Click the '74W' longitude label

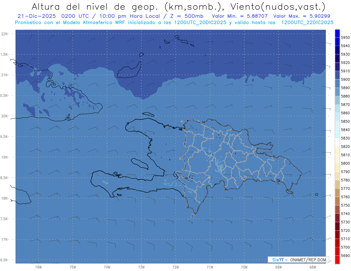(107, 267)
